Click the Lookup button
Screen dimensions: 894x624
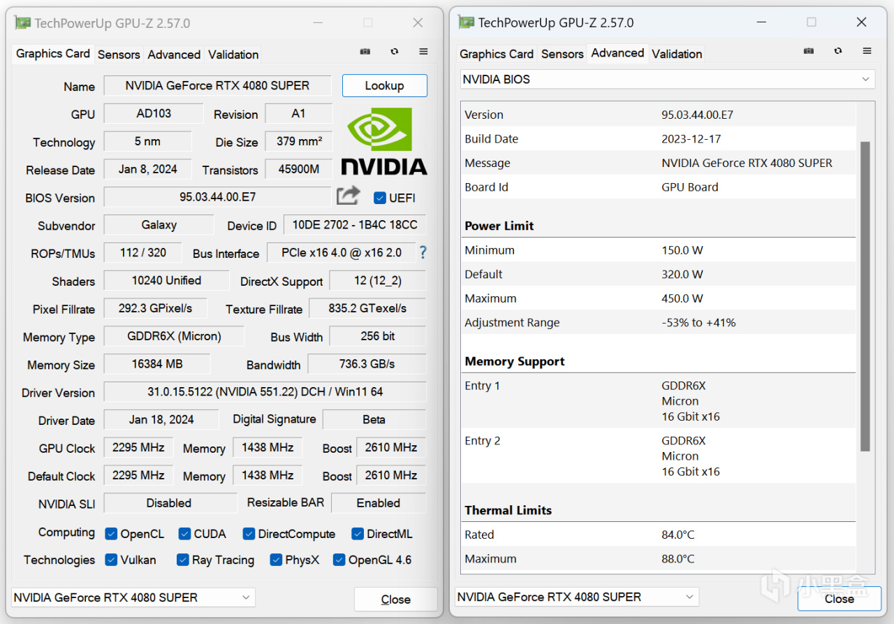tap(384, 86)
